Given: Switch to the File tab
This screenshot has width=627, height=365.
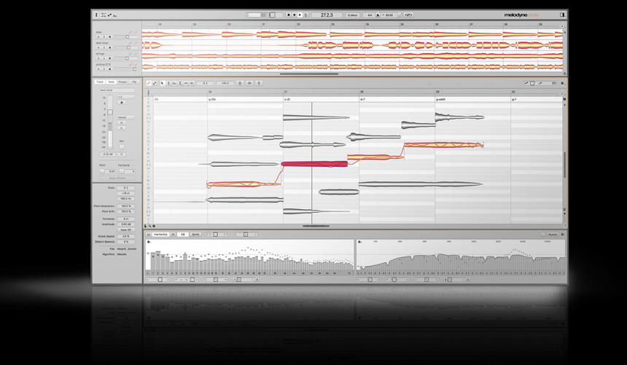Looking at the screenshot, I should (x=134, y=82).
